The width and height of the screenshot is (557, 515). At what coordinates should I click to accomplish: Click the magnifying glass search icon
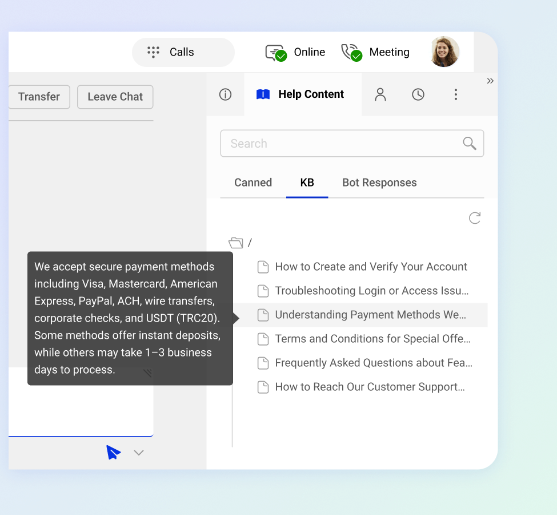pyautogui.click(x=469, y=144)
